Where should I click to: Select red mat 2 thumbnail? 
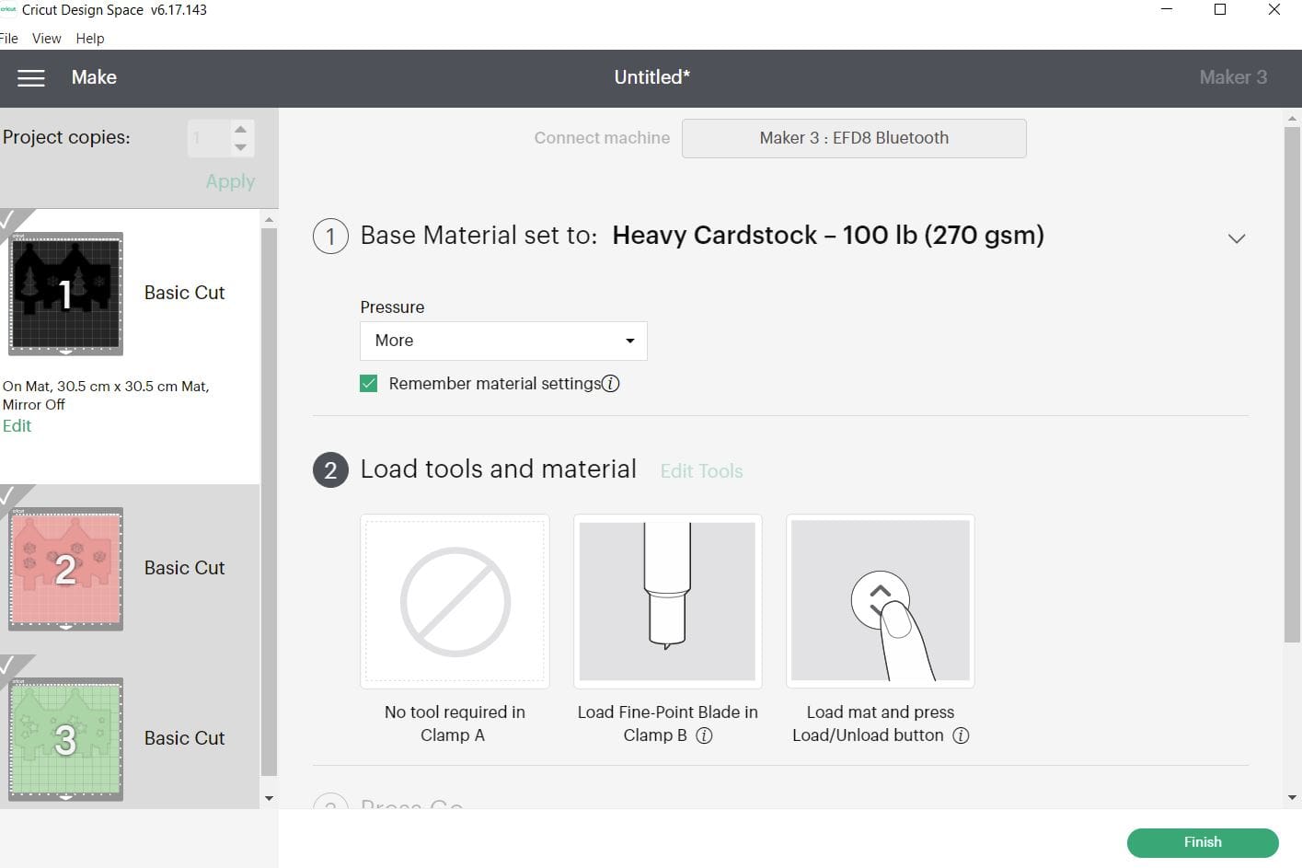point(65,569)
